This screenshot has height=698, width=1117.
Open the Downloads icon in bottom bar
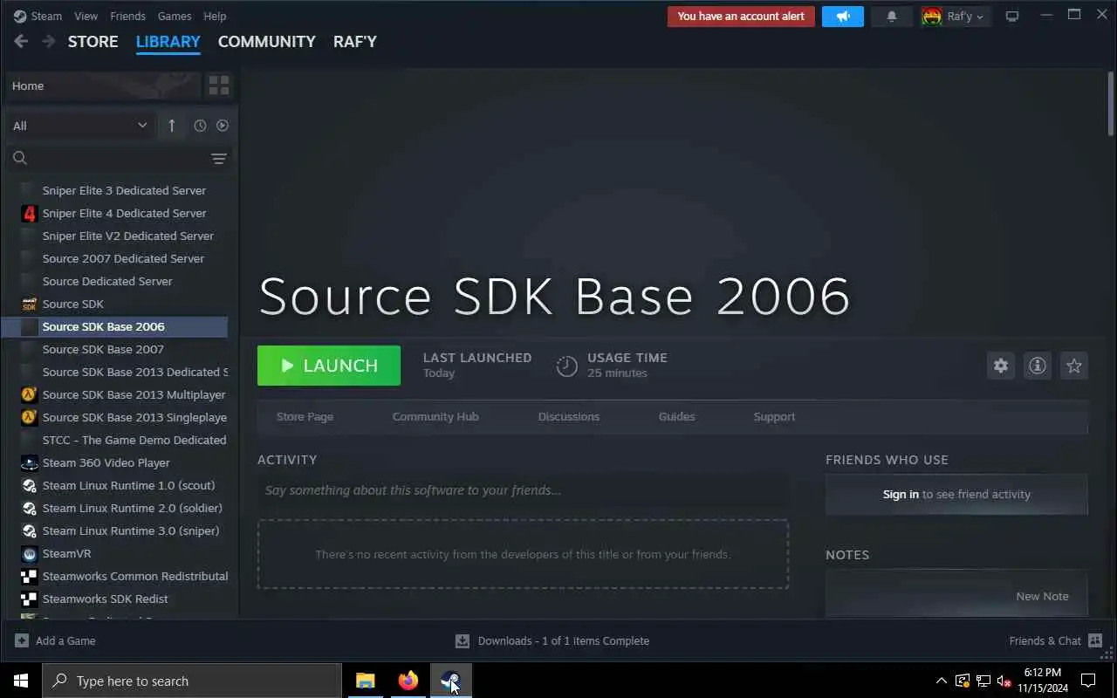click(x=463, y=640)
